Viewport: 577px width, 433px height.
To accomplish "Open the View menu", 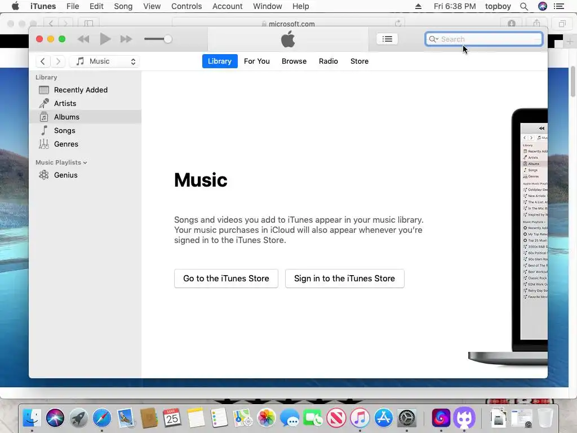I will point(152,6).
